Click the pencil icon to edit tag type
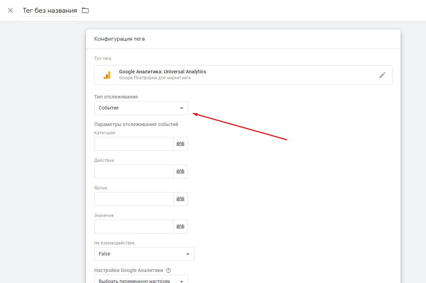Screen dimensions: 426x283 pyautogui.click(x=382, y=75)
